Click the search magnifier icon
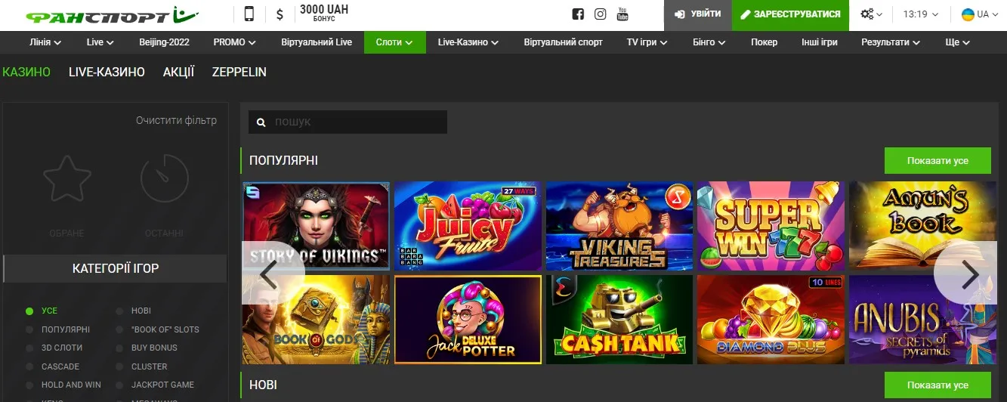1007x402 pixels. tap(261, 122)
